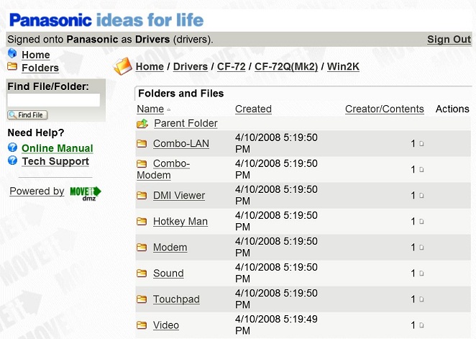The width and height of the screenshot is (476, 339).
Task: Go to Home in the sidebar
Action: (x=36, y=55)
